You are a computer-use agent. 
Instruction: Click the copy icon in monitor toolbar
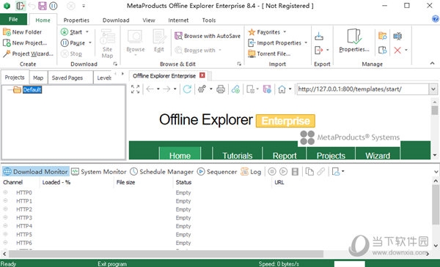309,172
